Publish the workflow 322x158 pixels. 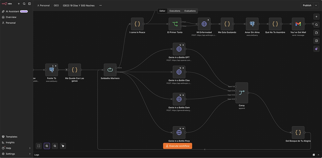pos(307,5)
